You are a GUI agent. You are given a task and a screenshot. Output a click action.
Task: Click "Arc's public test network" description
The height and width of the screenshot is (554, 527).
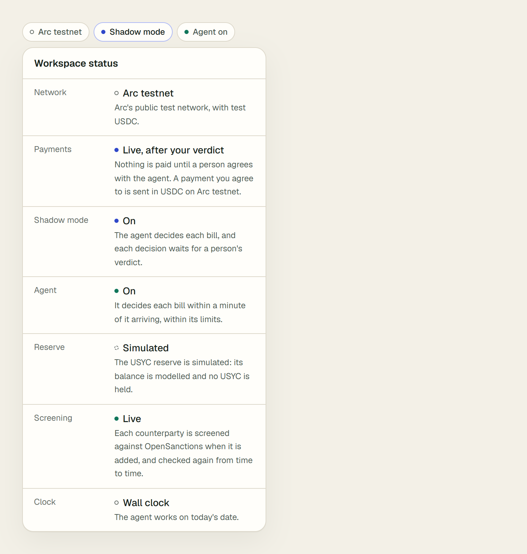point(180,115)
